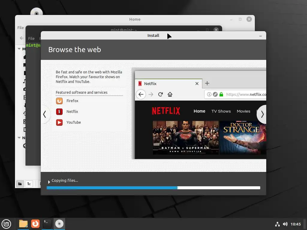307x230 pixels.
Task: Show places sidebar button in Home window
Action: point(20,184)
